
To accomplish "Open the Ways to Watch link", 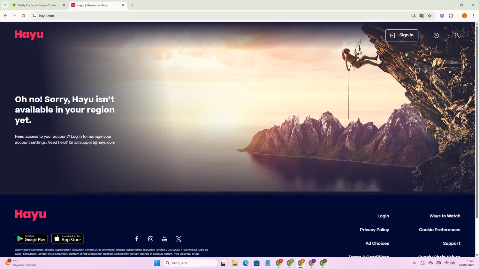I will 445,216.
